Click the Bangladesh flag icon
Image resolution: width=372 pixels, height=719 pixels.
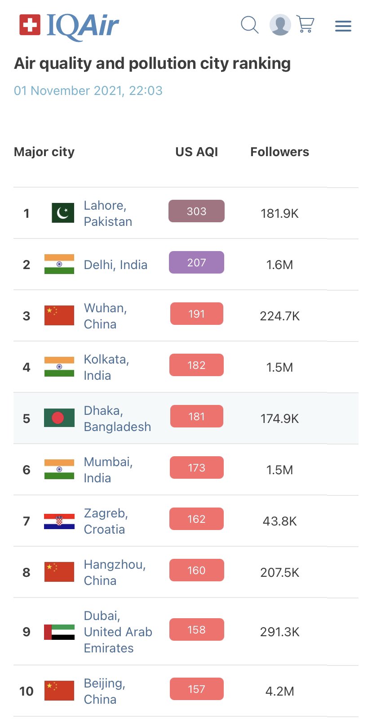pyautogui.click(x=59, y=418)
